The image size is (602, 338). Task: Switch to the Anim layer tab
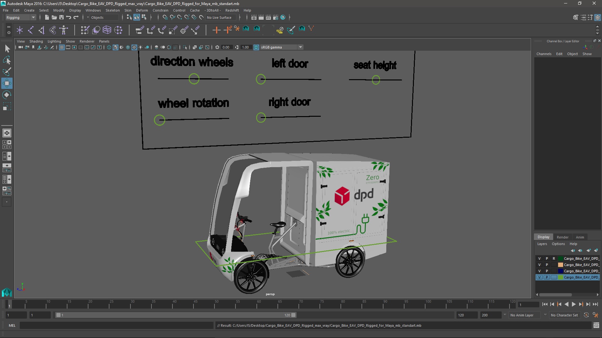580,237
